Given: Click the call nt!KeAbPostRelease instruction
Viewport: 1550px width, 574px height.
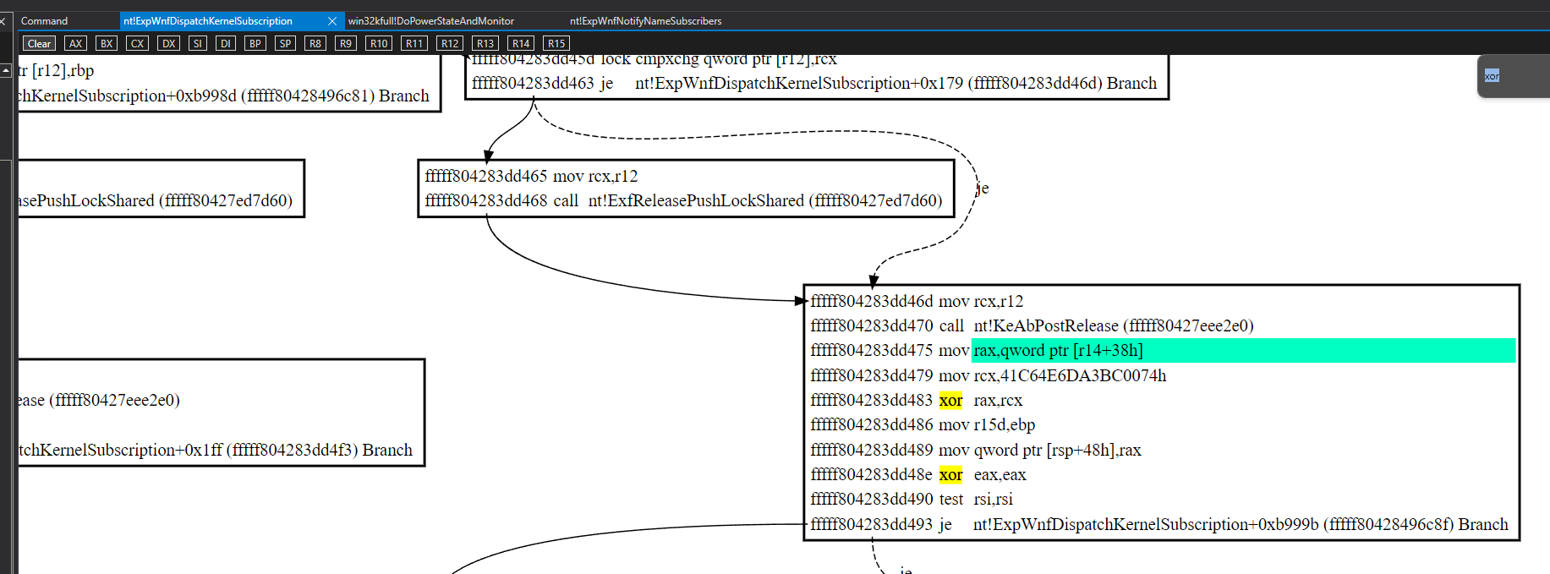Looking at the screenshot, I should pos(1113,326).
